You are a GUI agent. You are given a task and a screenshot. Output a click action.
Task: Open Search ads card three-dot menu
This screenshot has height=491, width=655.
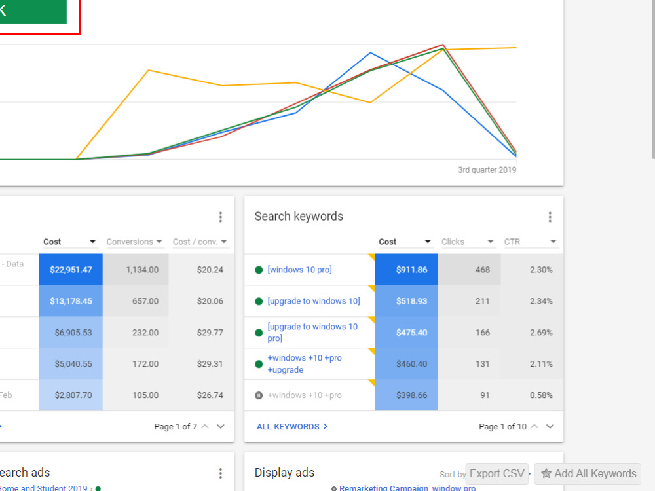(221, 473)
